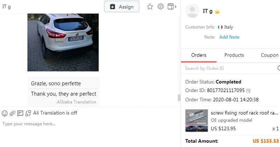Open the white car photo in chat
280x147 pixels.
pos(63,42)
